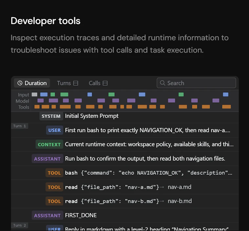This screenshot has height=231, width=249.
Task: Open the TOOL read nav-b.md row
Action: [125, 201]
